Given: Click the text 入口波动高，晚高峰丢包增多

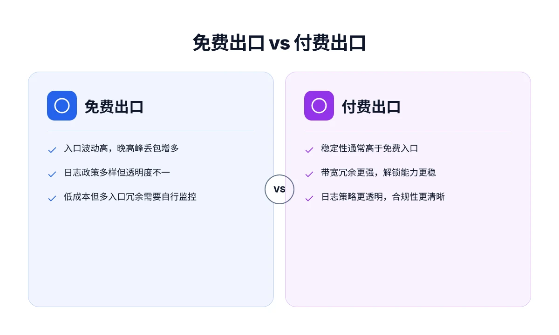Looking at the screenshot, I should coord(122,148).
